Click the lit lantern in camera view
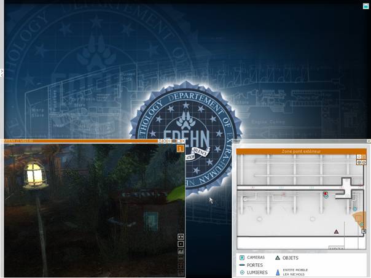Screen dimensions: 371x278 point(34,174)
